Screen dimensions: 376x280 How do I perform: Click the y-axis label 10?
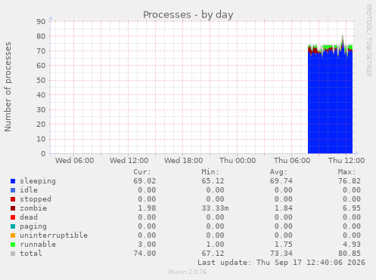(41, 139)
